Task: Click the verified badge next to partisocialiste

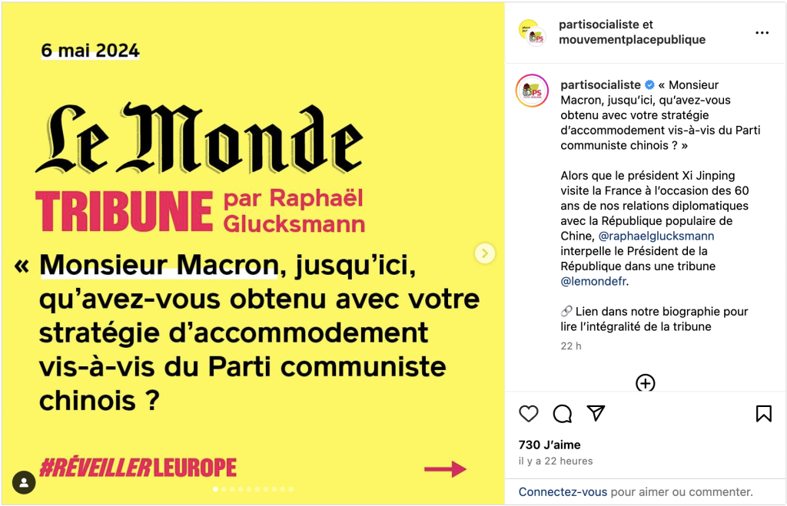Action: pyautogui.click(x=649, y=84)
